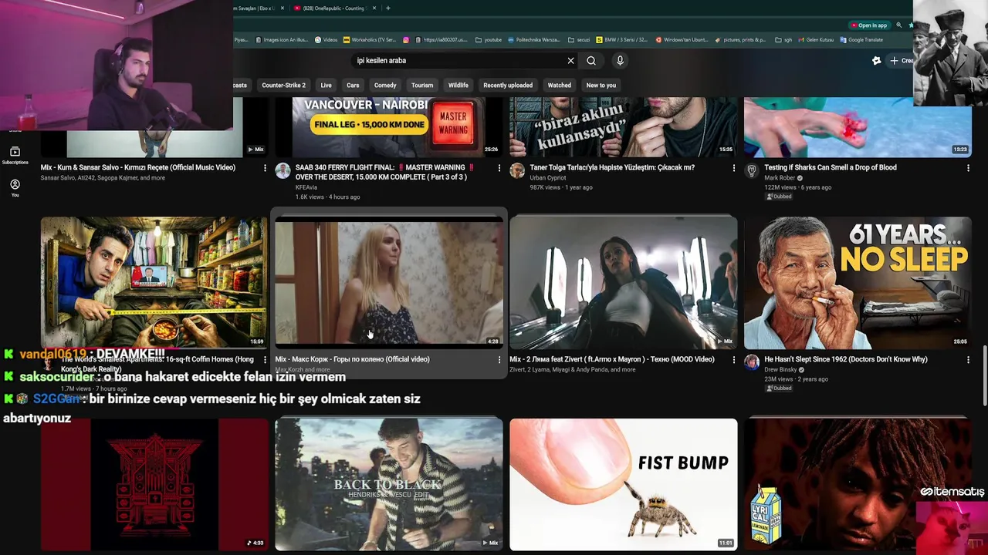Select the Counter-Strike 2 filter chip

point(283,86)
